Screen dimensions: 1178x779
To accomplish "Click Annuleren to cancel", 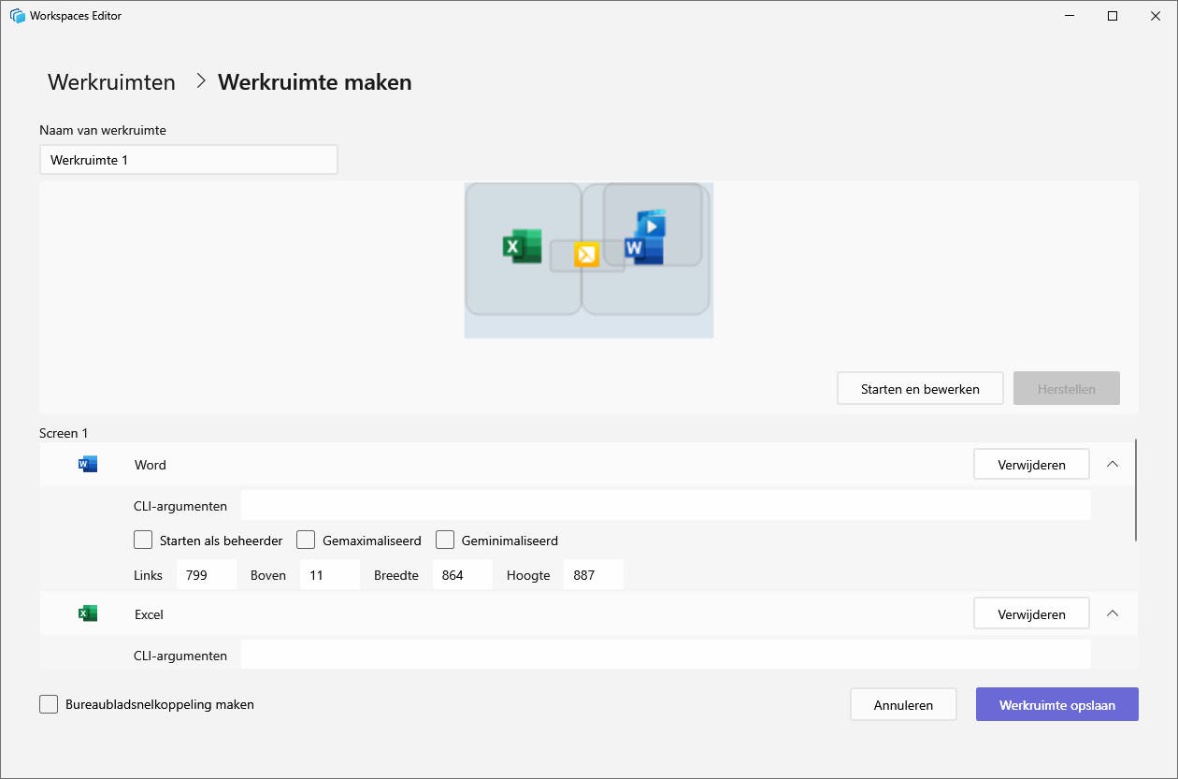I will click(903, 704).
